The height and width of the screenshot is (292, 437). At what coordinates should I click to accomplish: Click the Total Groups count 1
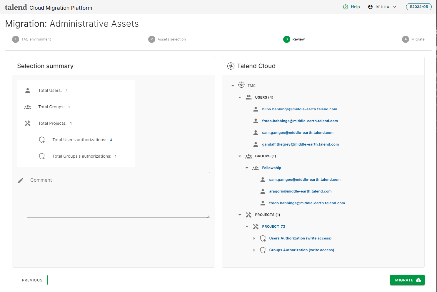coord(69,107)
